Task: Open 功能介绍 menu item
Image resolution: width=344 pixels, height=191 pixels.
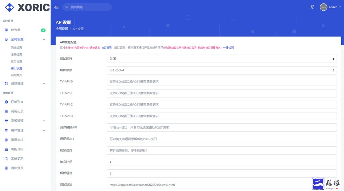Action: tap(17, 149)
